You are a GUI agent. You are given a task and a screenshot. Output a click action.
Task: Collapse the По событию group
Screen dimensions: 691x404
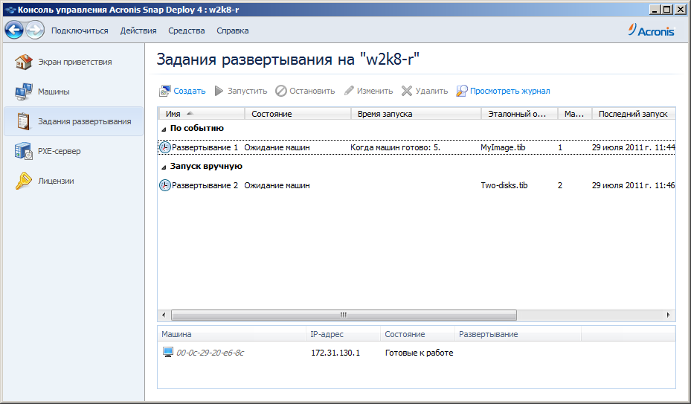[x=164, y=129]
